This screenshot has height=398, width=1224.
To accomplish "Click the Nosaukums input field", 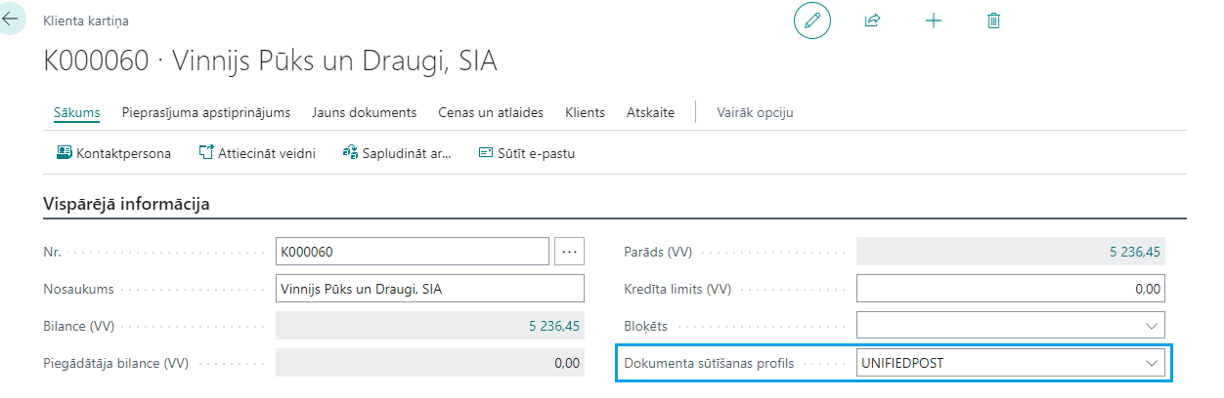I will coord(430,289).
